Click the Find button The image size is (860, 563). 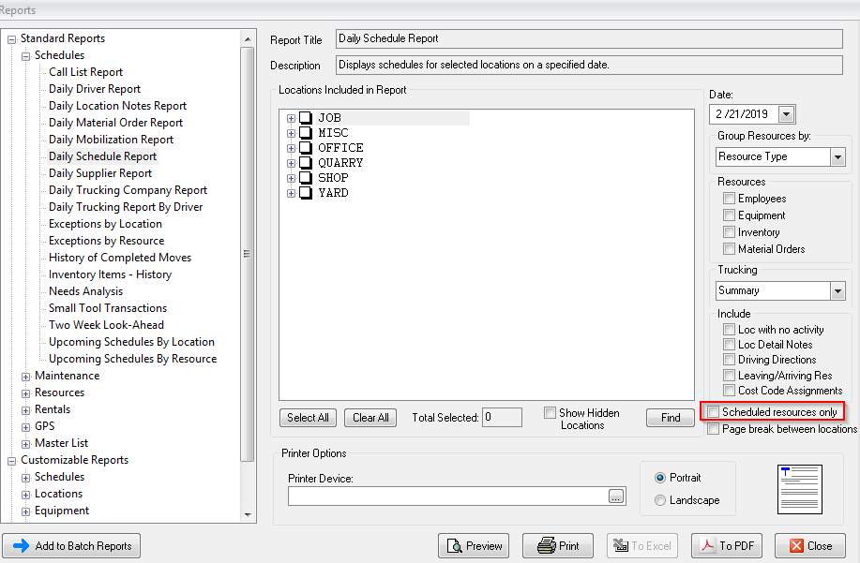671,418
